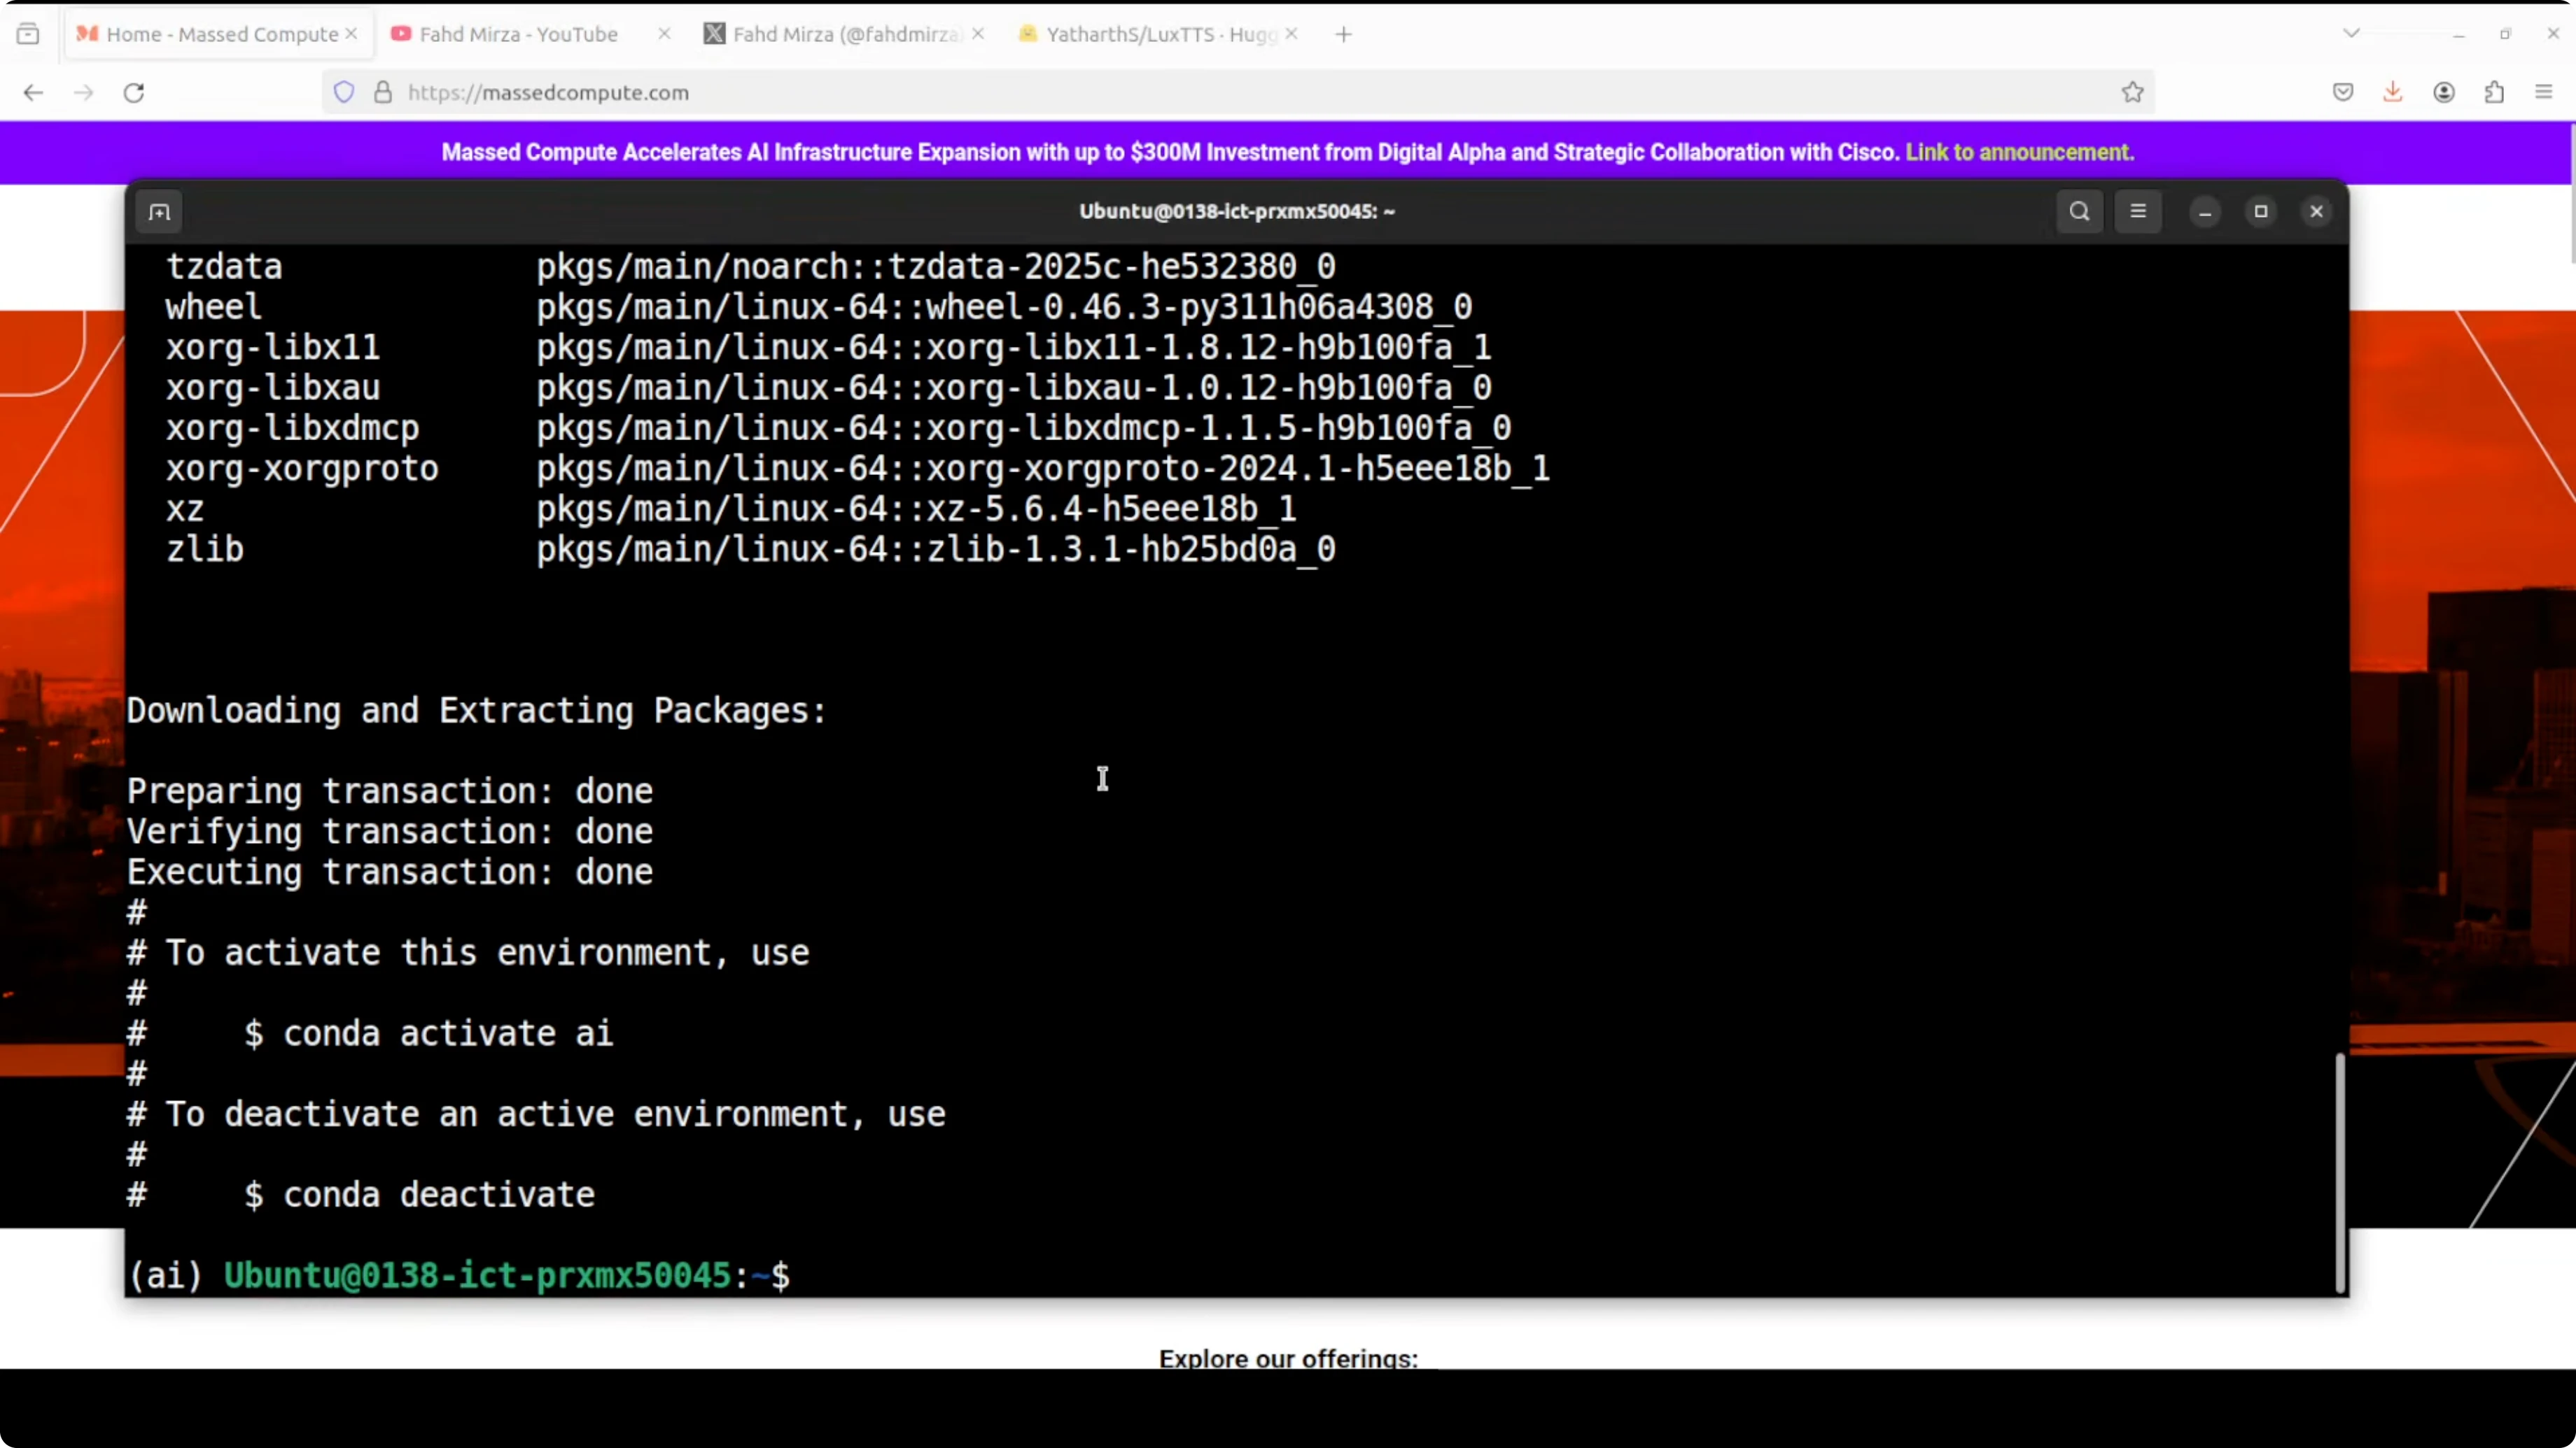Switch to Fahd Mirza - YouTube tab
Viewport: 2576px width, 1448px height.
[518, 34]
